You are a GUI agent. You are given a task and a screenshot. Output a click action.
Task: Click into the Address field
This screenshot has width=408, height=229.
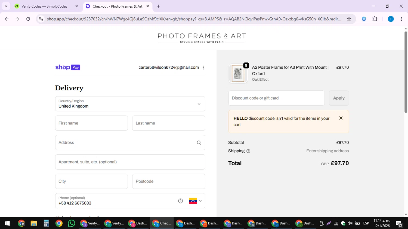click(x=130, y=143)
